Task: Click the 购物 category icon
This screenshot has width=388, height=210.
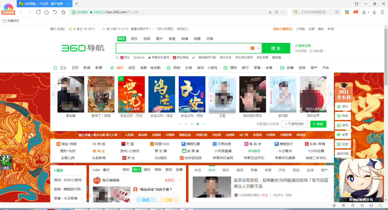Action: pyautogui.click(x=169, y=68)
